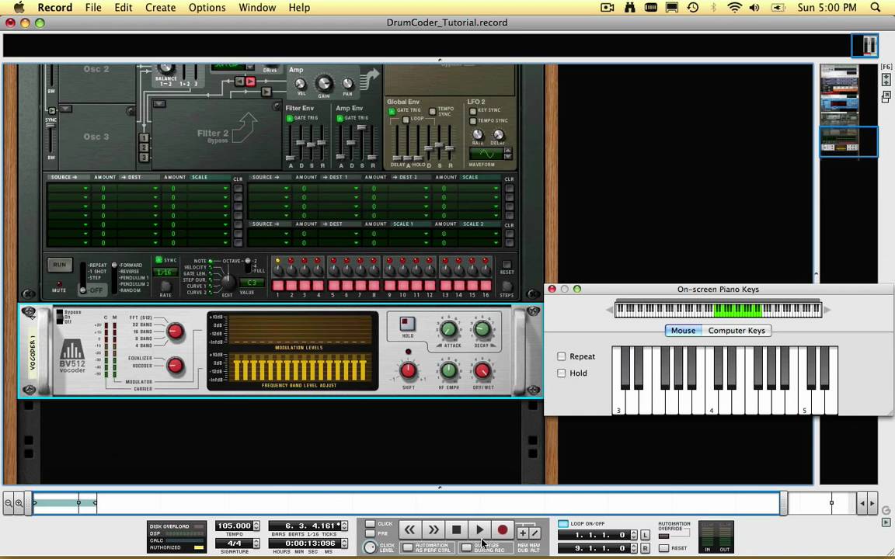Open the Edit menu

(124, 8)
